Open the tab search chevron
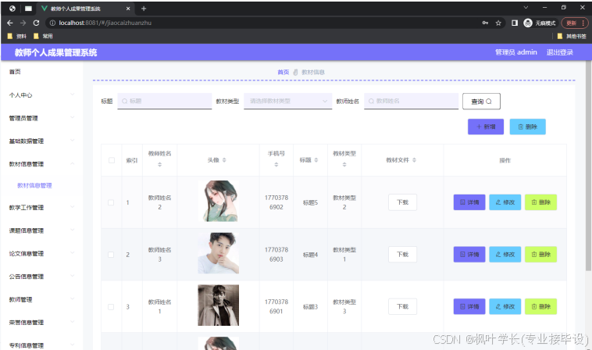The width and height of the screenshot is (592, 350). tap(526, 7)
